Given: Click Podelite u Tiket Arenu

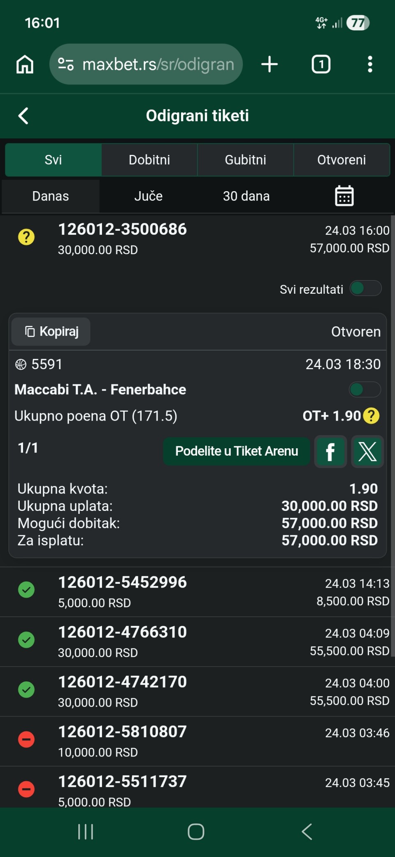Looking at the screenshot, I should click(237, 452).
